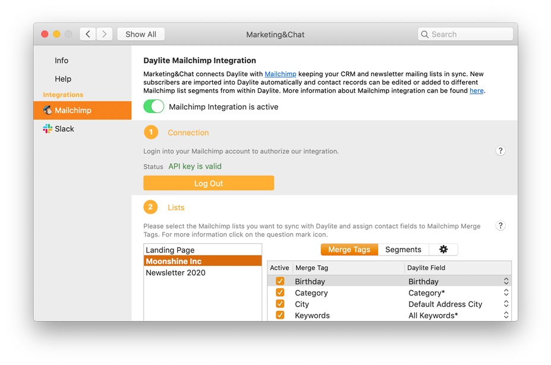Select the Moonshine Inc list
Image resolution: width=551 pixels, height=365 pixels.
203,261
